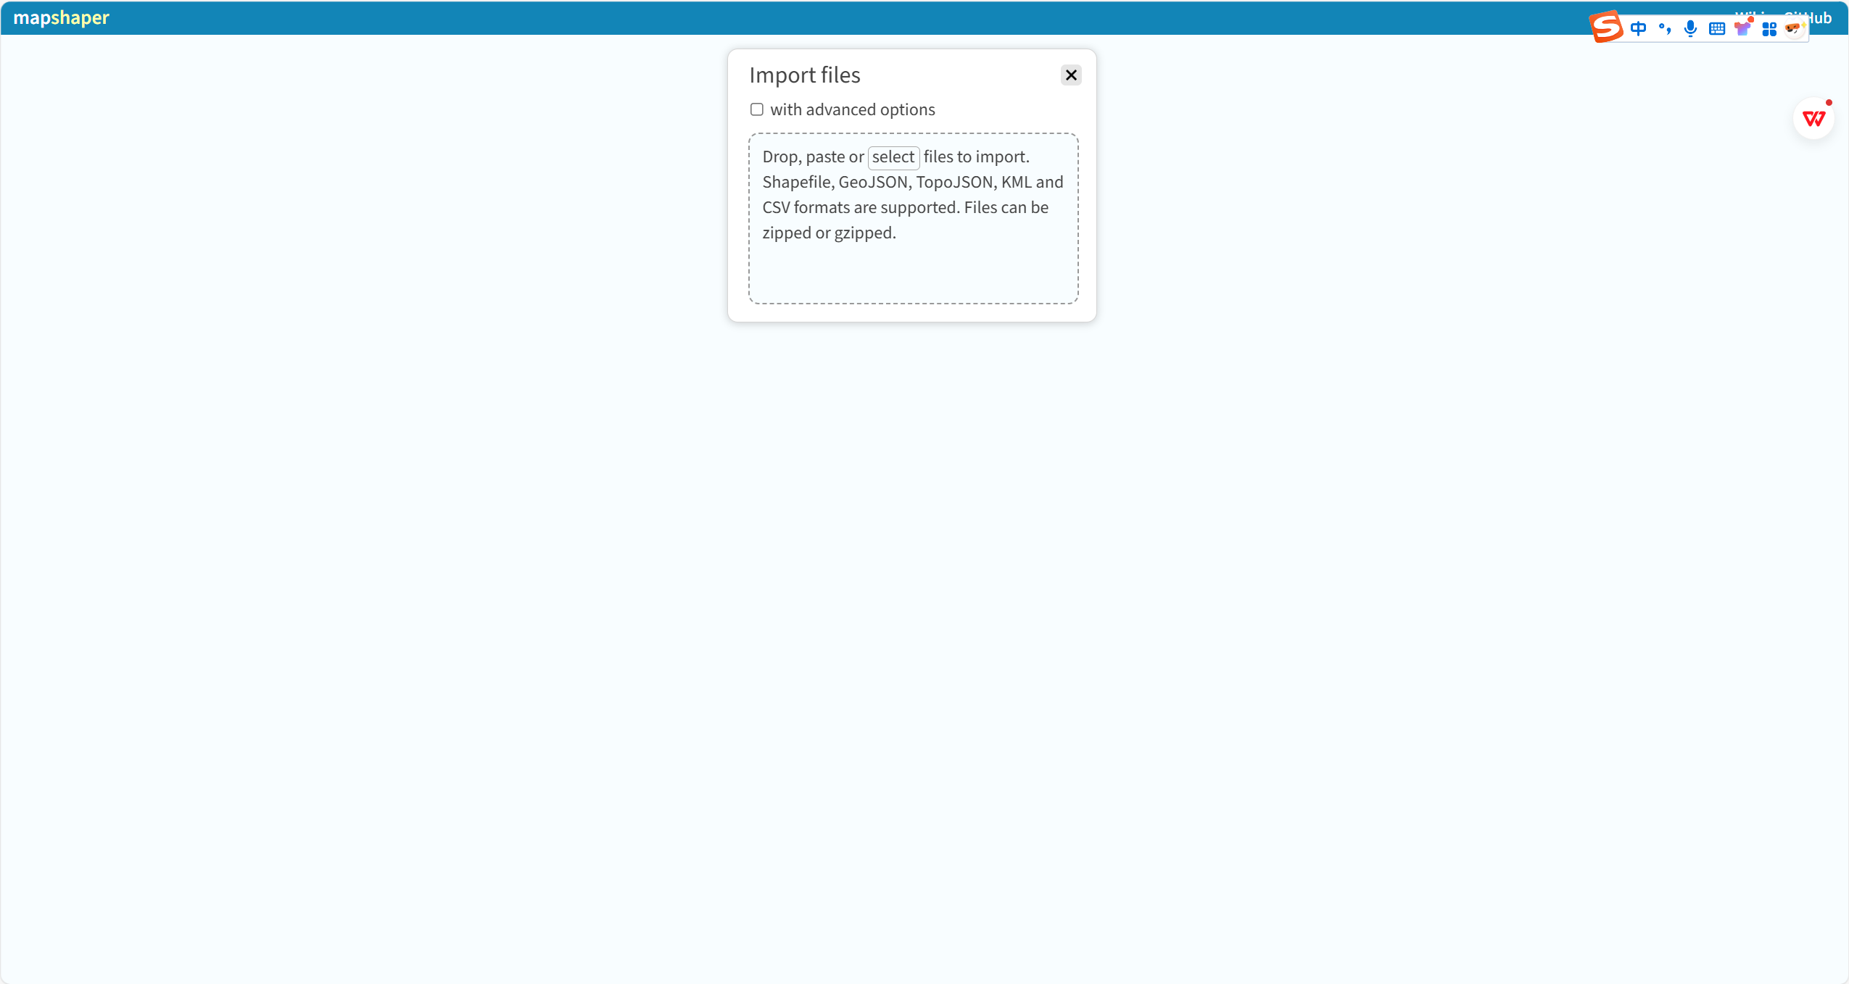Open the mapshaper logo link
The height and width of the screenshot is (984, 1849).
pyautogui.click(x=61, y=17)
